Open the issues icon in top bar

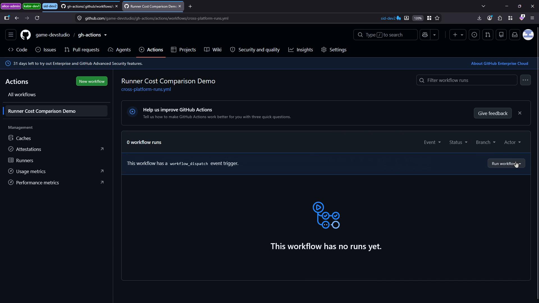click(474, 35)
